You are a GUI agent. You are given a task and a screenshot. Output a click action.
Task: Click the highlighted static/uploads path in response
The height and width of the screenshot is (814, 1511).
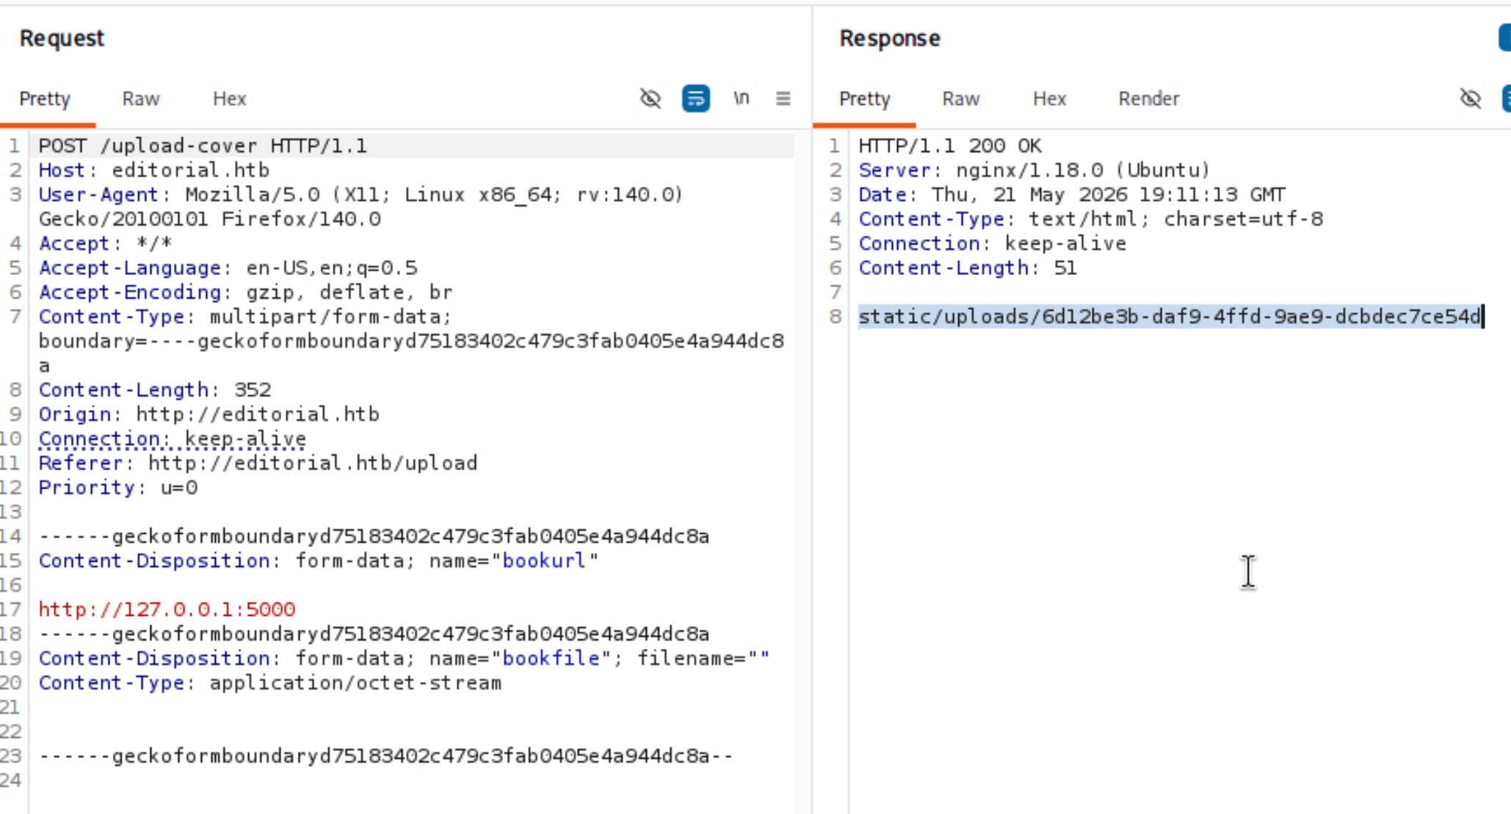[1170, 317]
